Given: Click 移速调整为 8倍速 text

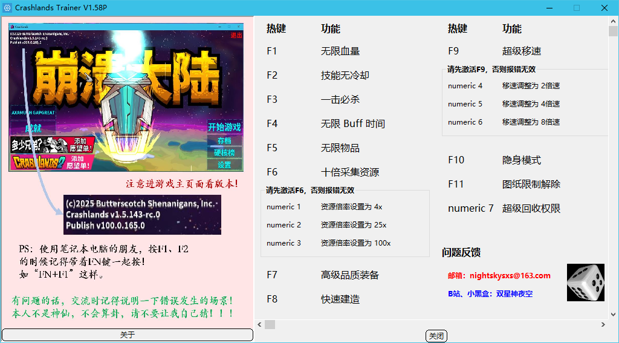Looking at the screenshot, I should click(531, 122).
